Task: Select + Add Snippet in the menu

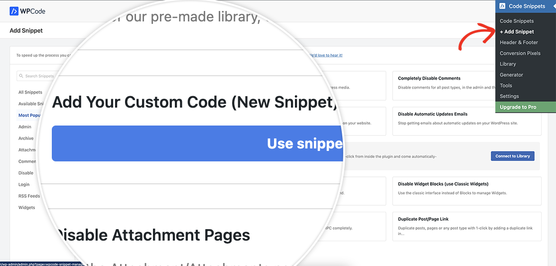Action: point(517,32)
